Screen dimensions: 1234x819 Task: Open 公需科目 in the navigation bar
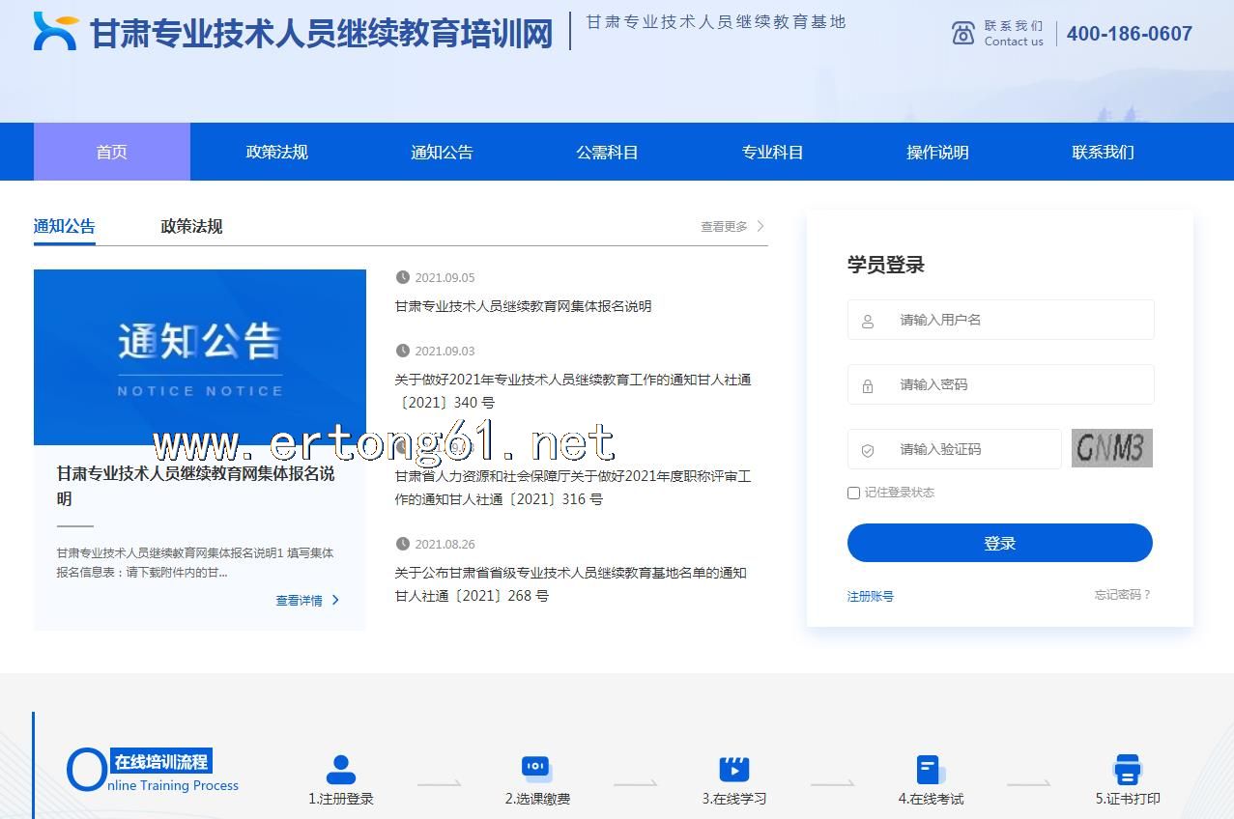click(607, 152)
